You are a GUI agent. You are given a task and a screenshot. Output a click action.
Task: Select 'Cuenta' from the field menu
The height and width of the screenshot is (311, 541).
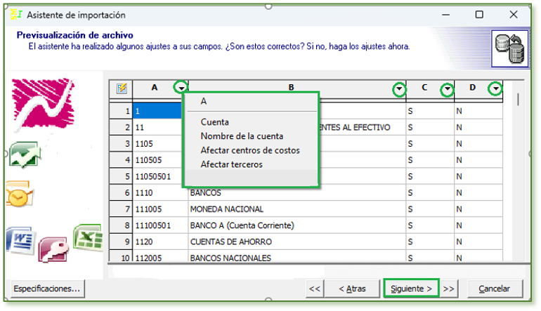pos(214,122)
